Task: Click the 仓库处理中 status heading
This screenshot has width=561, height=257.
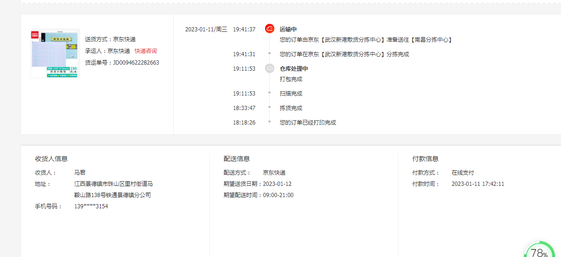Action: 294,69
